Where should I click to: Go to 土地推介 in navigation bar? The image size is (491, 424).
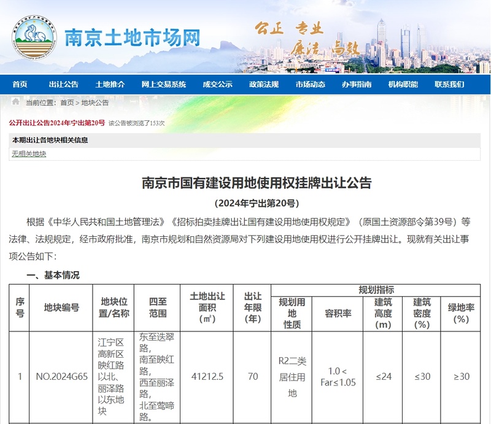pyautogui.click(x=110, y=84)
